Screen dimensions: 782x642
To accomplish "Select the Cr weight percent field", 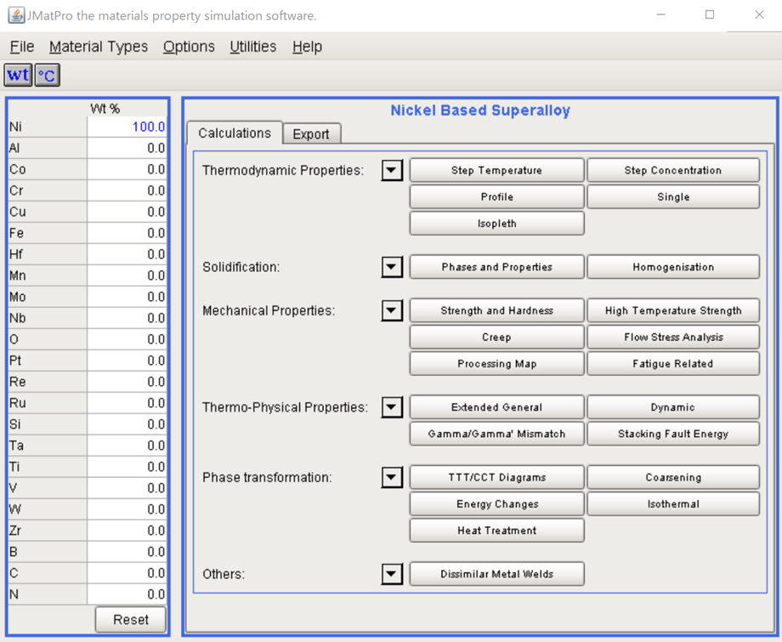I will coord(127,190).
